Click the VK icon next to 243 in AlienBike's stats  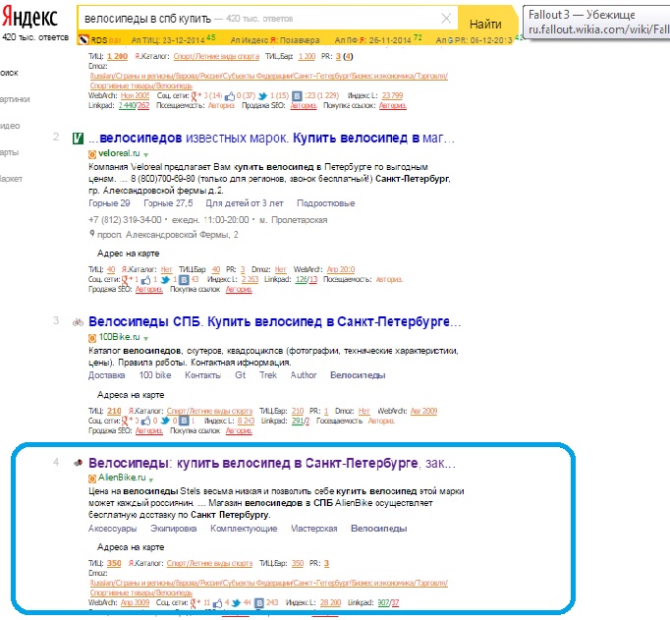coord(259,603)
